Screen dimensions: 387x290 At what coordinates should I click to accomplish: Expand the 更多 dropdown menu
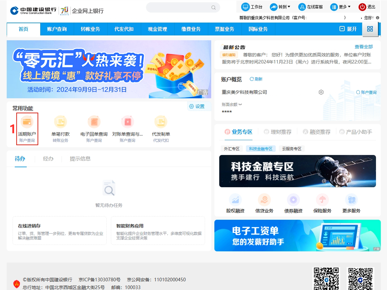(341, 7)
